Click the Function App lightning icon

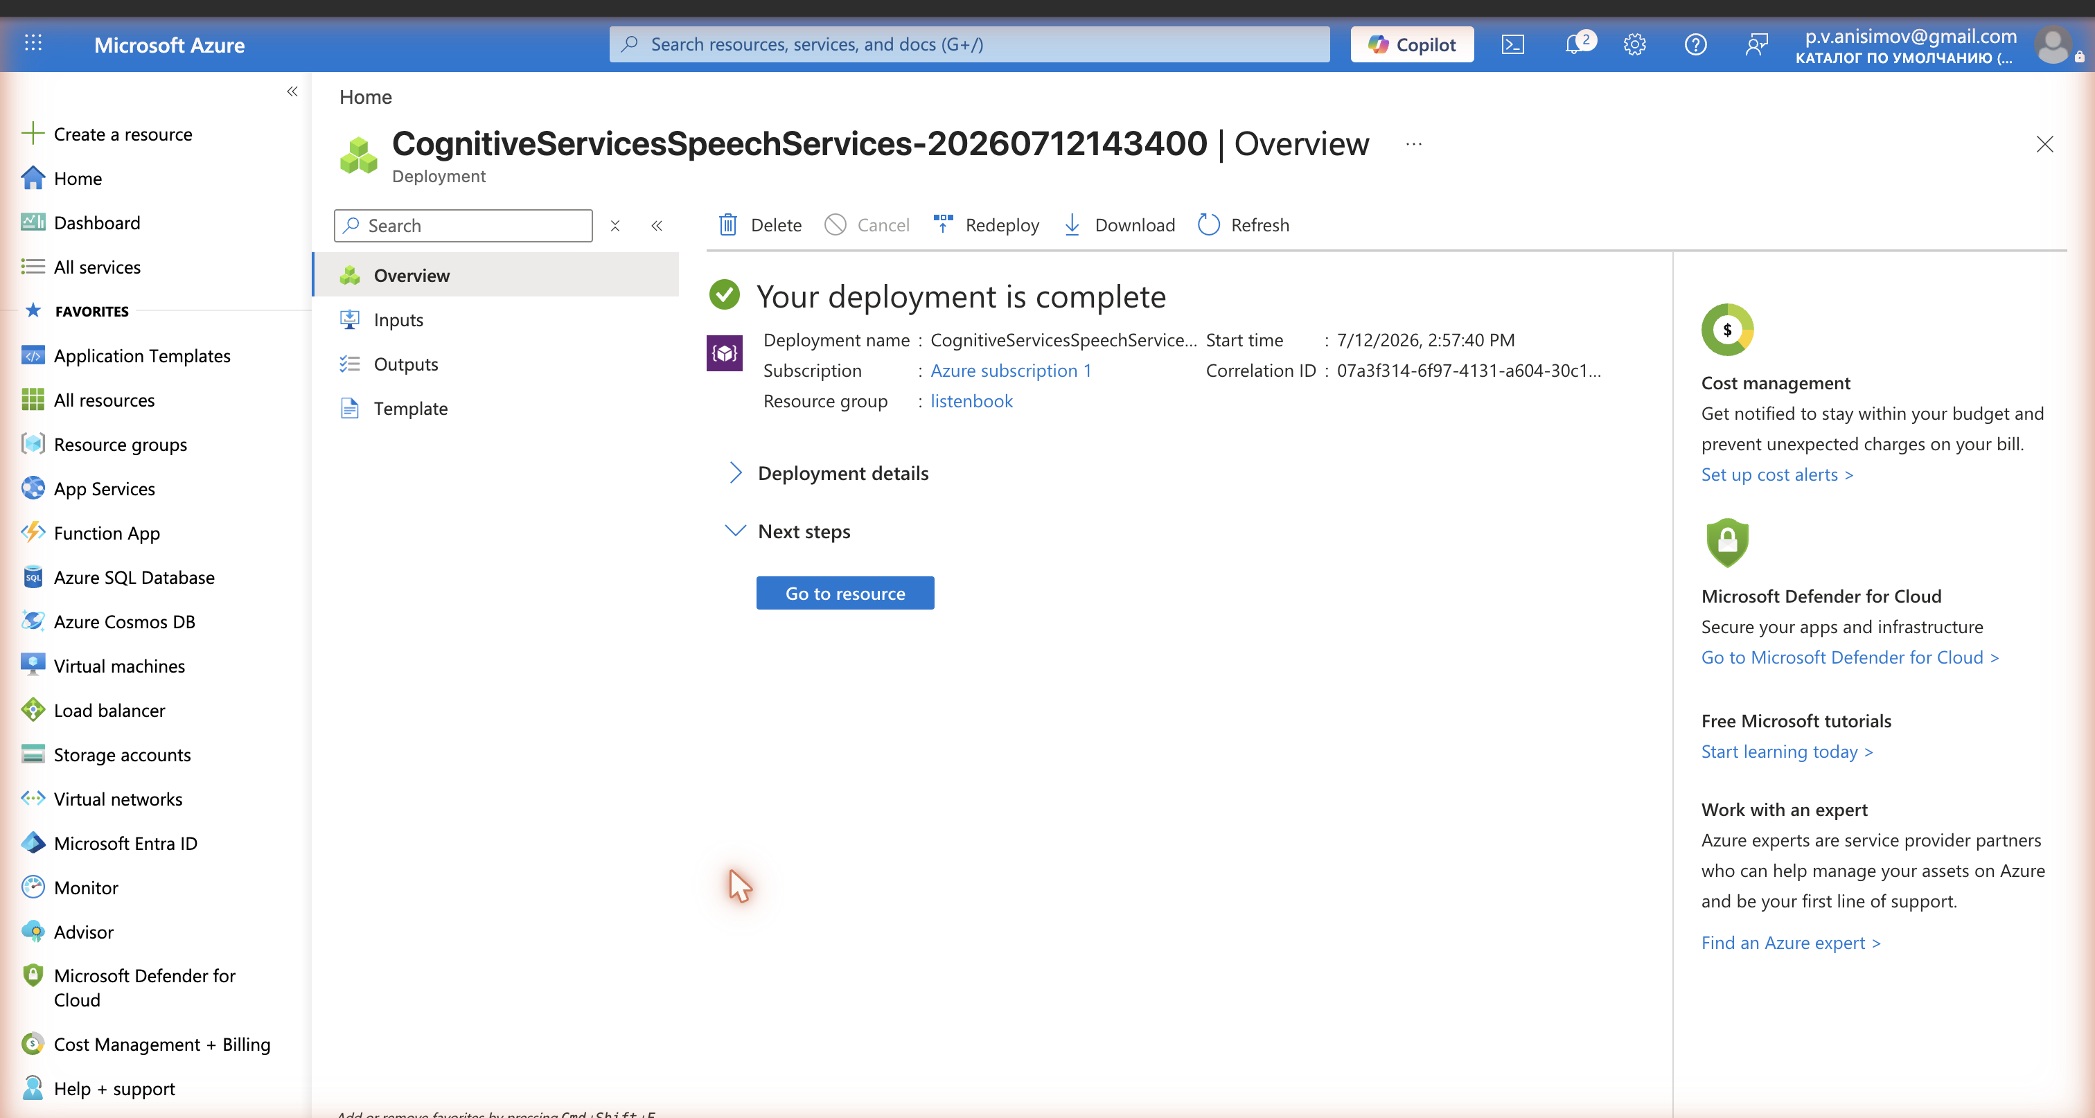click(x=33, y=533)
